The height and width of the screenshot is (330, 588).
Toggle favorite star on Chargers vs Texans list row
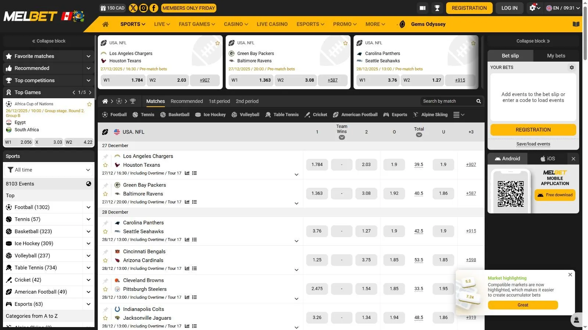click(x=105, y=165)
